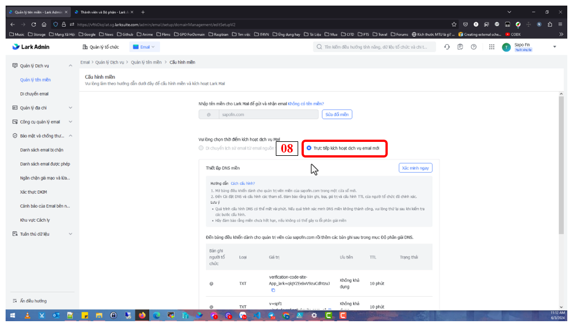Click the scrollbar down arrow
The width and height of the screenshot is (574, 329).
561,307
